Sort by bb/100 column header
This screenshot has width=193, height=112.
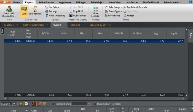pos(45,33)
